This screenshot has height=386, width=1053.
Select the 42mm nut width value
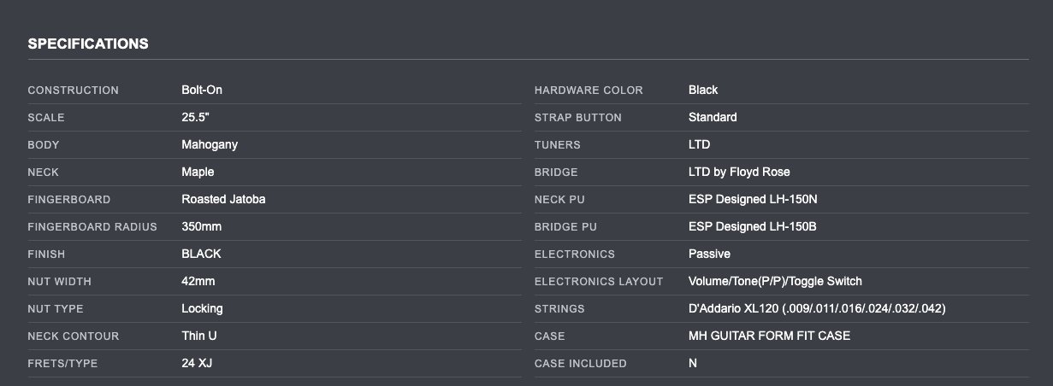tap(198, 281)
